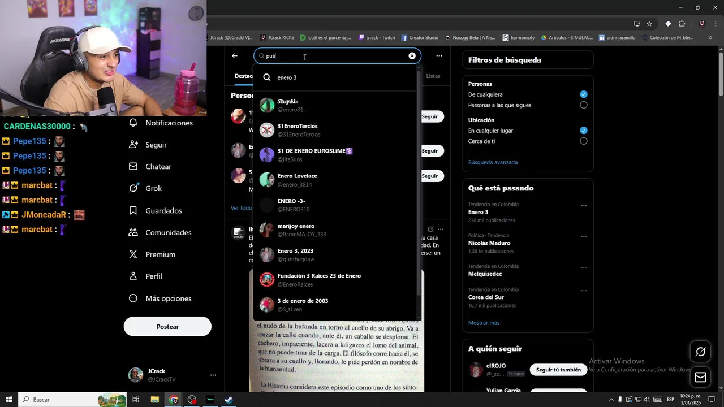The height and width of the screenshot is (407, 724).
Task: Open more options for the Melquisedec trend
Action: pyautogui.click(x=584, y=267)
